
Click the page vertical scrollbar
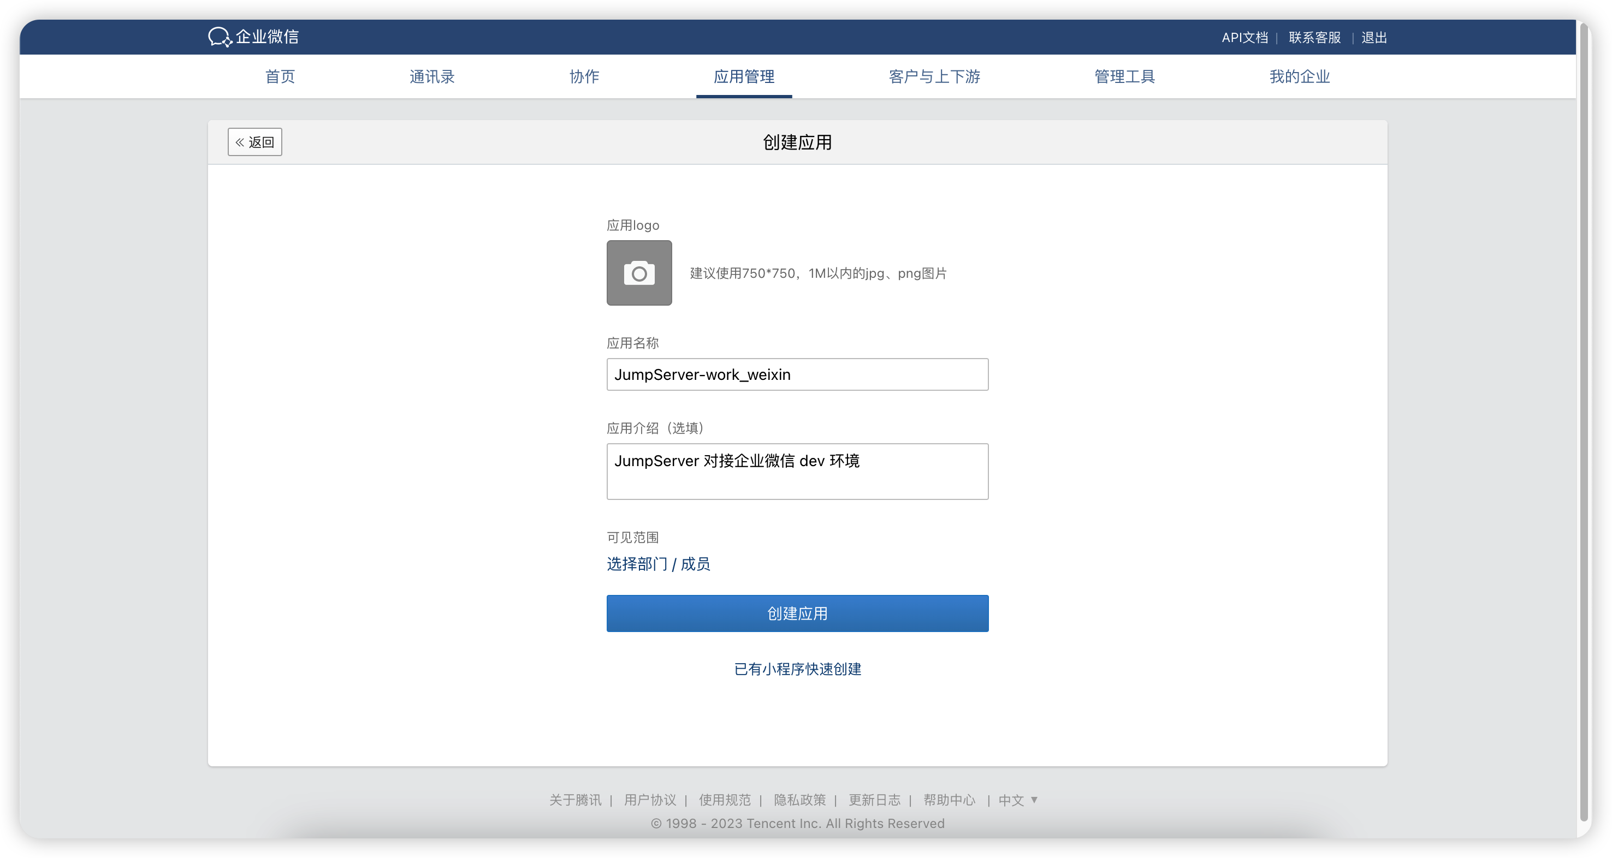coord(1585,423)
